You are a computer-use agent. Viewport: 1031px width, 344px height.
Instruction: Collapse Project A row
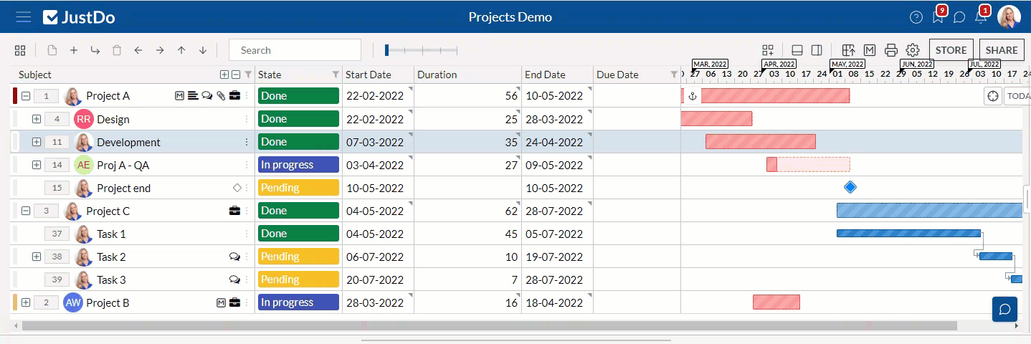[26, 96]
